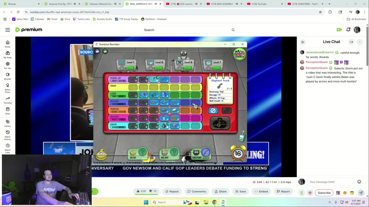Open Trending in Rumble sidebar
The height and width of the screenshot is (207, 369).
pyautogui.click(x=7, y=100)
